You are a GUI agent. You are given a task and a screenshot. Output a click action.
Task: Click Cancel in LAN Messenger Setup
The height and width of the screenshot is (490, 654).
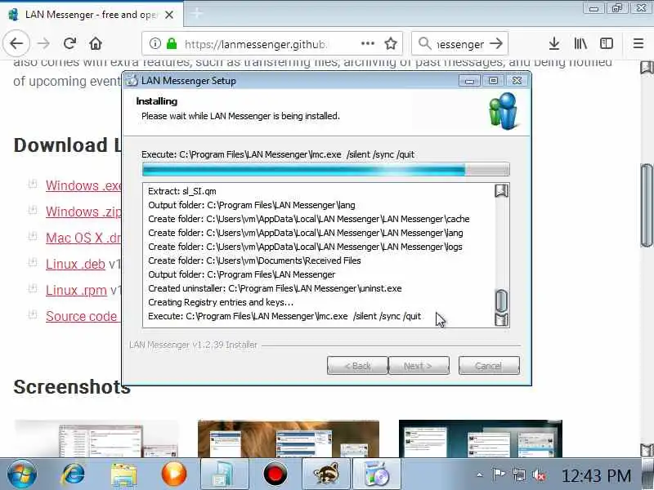pyautogui.click(x=489, y=366)
